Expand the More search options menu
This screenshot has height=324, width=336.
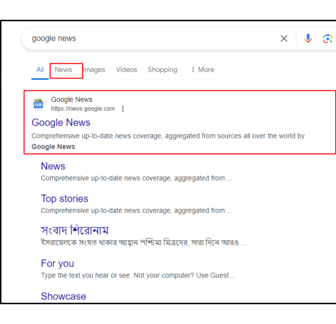(203, 70)
